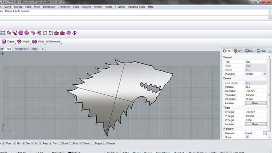The width and height of the screenshot is (272, 153).
Task: Click the command history scroll-down arrow
Action: 270,14
